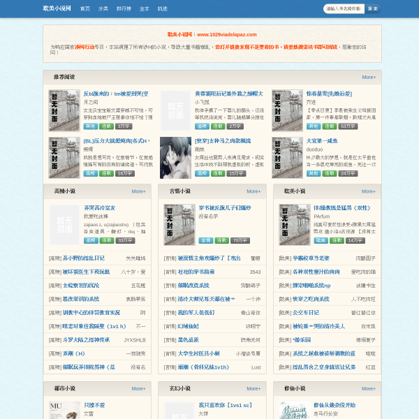Focus the book name search field
Image resolution: width=419 pixels, height=419 pixels.
coord(344,8)
